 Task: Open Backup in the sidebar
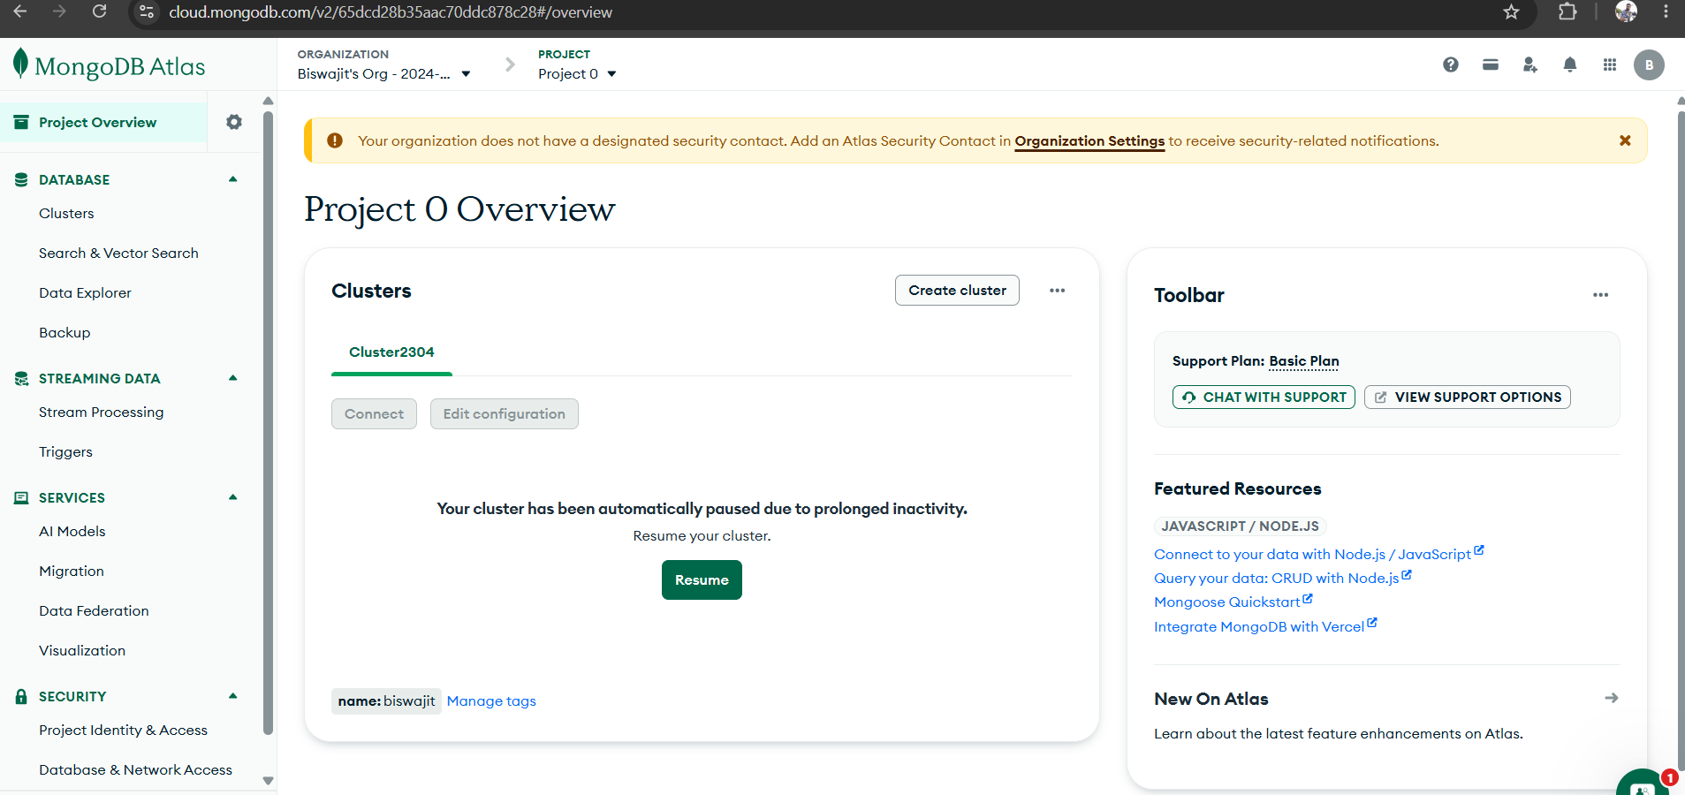[65, 333]
